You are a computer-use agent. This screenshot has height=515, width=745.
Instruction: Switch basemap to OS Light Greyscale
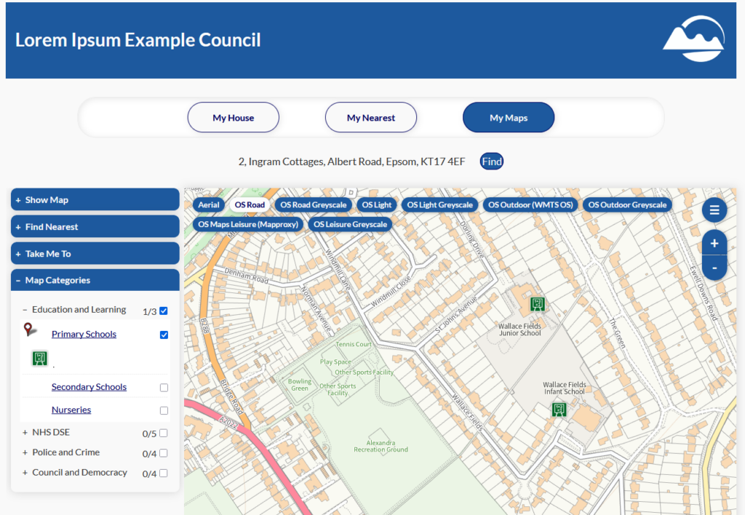(x=439, y=205)
